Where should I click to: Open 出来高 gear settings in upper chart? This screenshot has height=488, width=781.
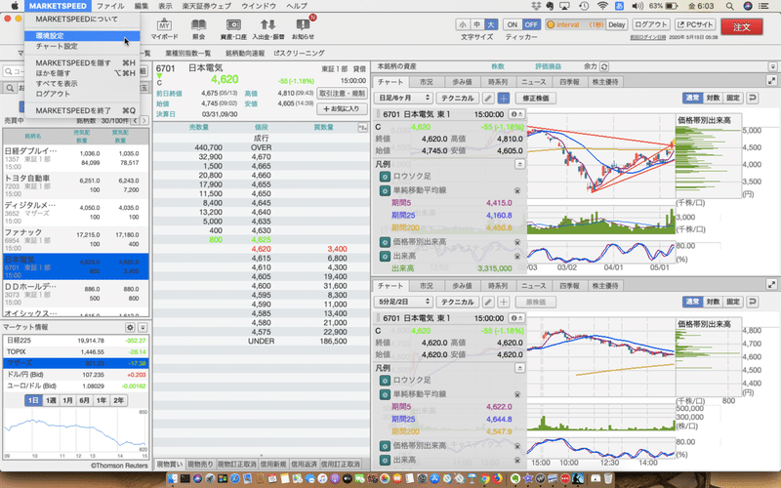pos(385,256)
